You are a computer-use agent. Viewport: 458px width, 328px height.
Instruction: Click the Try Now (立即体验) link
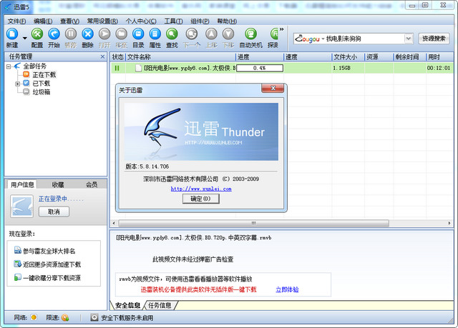[287, 289]
